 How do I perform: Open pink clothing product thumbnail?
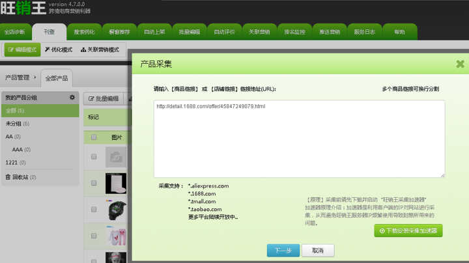116,236
